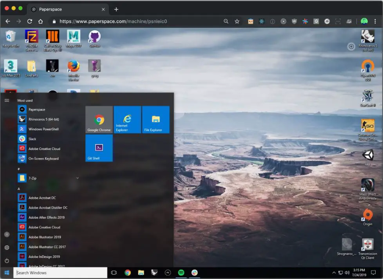
Task: Open the Google Chrome start menu tile
Action: pyautogui.click(x=99, y=120)
